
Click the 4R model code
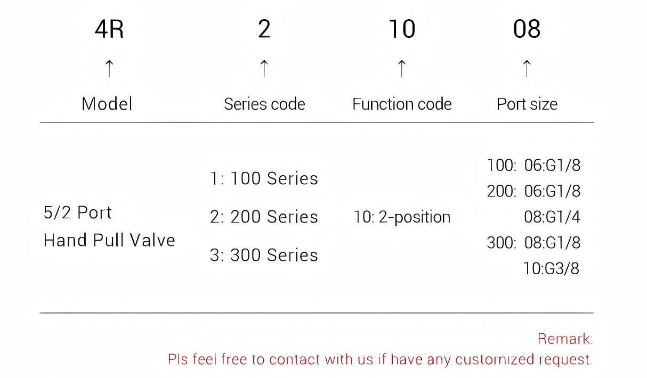[109, 30]
